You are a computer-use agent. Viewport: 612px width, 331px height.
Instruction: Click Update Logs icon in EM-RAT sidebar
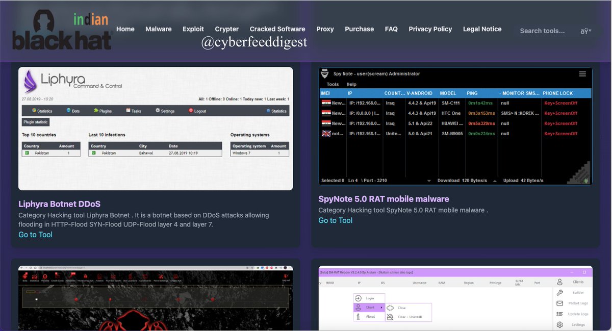pos(560,314)
